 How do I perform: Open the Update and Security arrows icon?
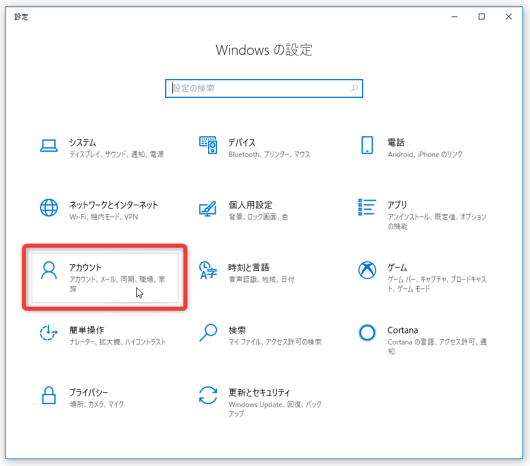click(x=208, y=395)
